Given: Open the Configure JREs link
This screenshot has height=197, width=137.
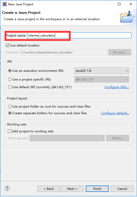Looking at the screenshot, I should tap(117, 87).
